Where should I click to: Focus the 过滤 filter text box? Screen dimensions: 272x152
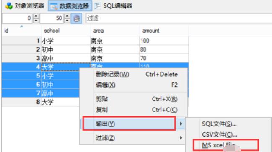click(x=179, y=18)
